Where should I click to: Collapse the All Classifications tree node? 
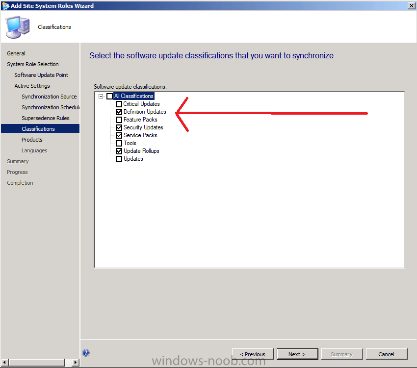(101, 96)
